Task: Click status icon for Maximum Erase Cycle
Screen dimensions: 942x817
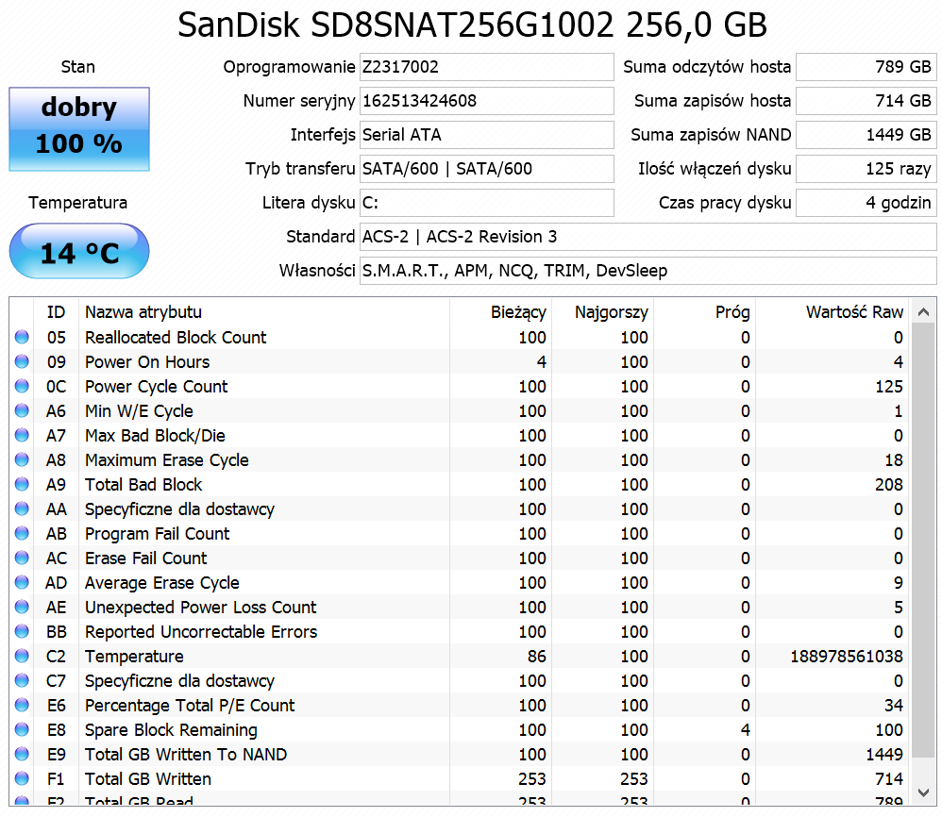Action: (22, 459)
